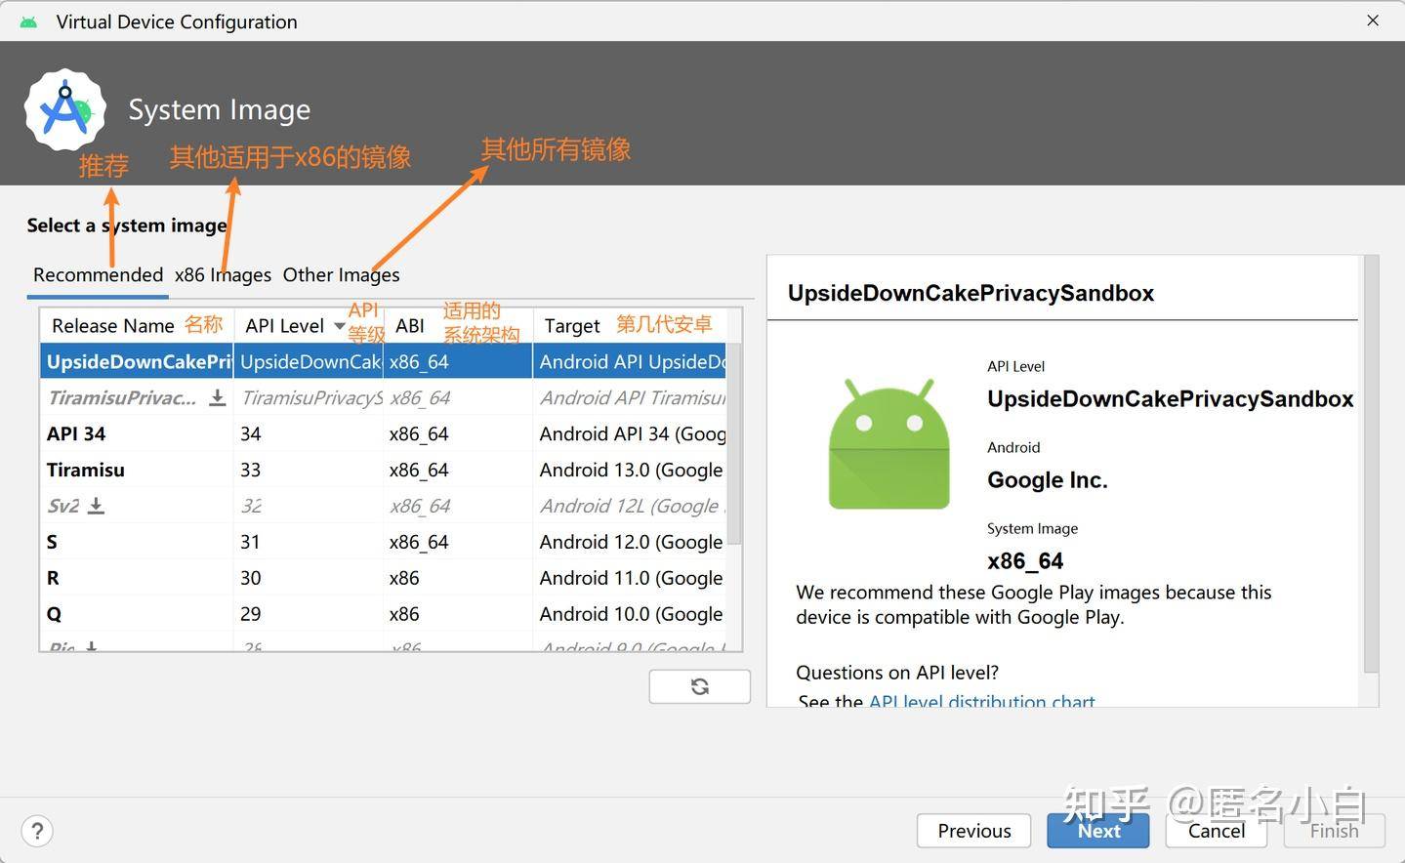Select the Q release row
Screen dimensions: 1405x863
[x=385, y=614]
